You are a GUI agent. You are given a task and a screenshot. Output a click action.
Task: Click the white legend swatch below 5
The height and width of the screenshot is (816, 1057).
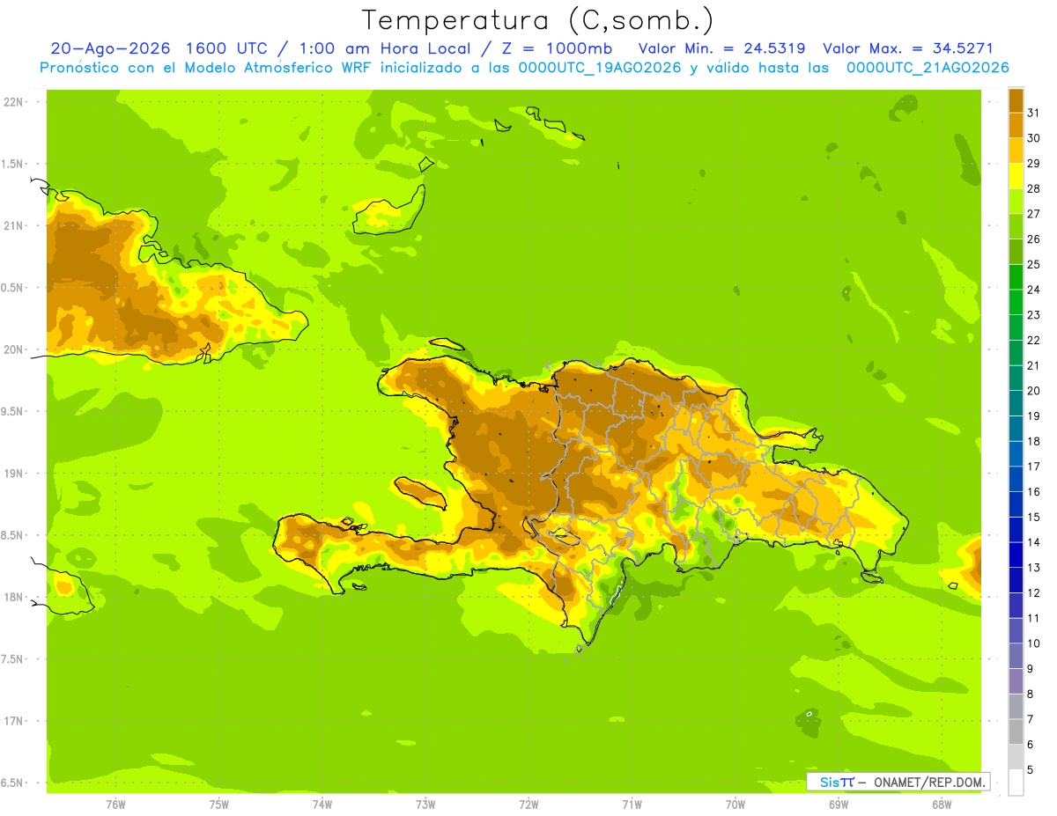[x=1016, y=783]
